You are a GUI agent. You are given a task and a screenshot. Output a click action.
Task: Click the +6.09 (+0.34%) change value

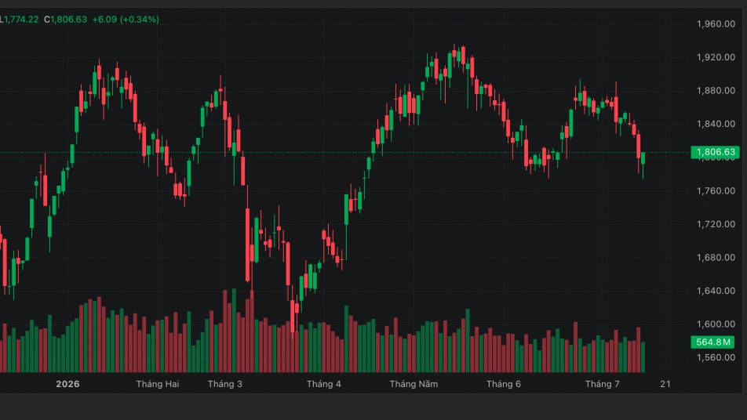tap(126, 20)
